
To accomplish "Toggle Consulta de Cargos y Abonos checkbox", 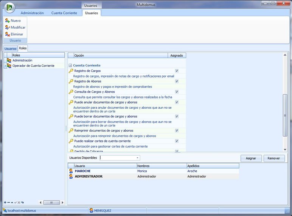I will [177, 92].
